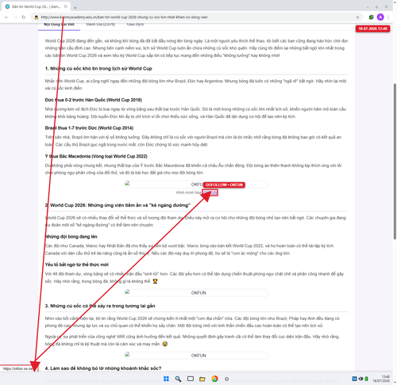Image resolution: width=397 pixels, height=385 pixels.
Task: Open the green extensions icon in toolbar
Action: pos(371,17)
